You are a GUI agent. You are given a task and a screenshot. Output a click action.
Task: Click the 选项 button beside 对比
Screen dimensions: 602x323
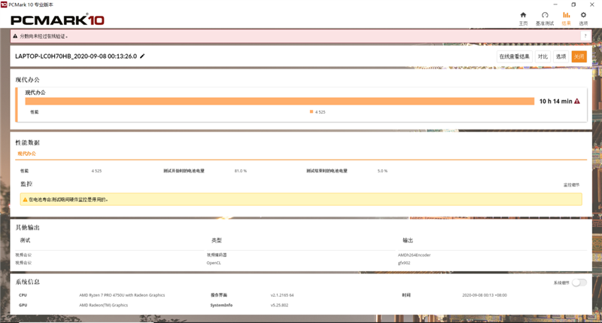coord(561,56)
